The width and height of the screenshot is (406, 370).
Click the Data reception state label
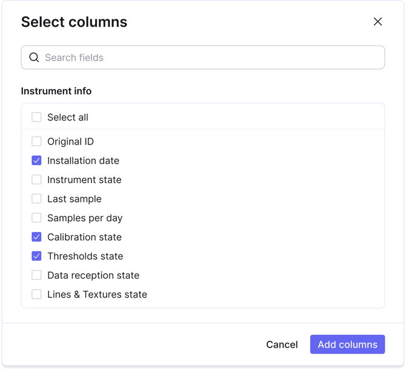tap(93, 275)
